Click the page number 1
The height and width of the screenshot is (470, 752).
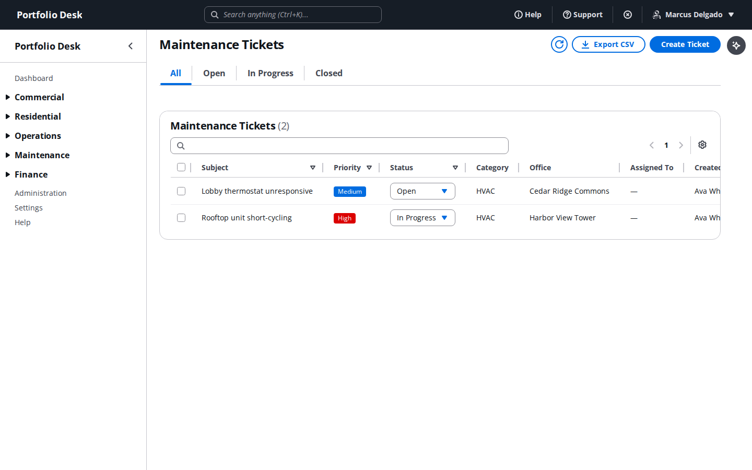(x=666, y=145)
